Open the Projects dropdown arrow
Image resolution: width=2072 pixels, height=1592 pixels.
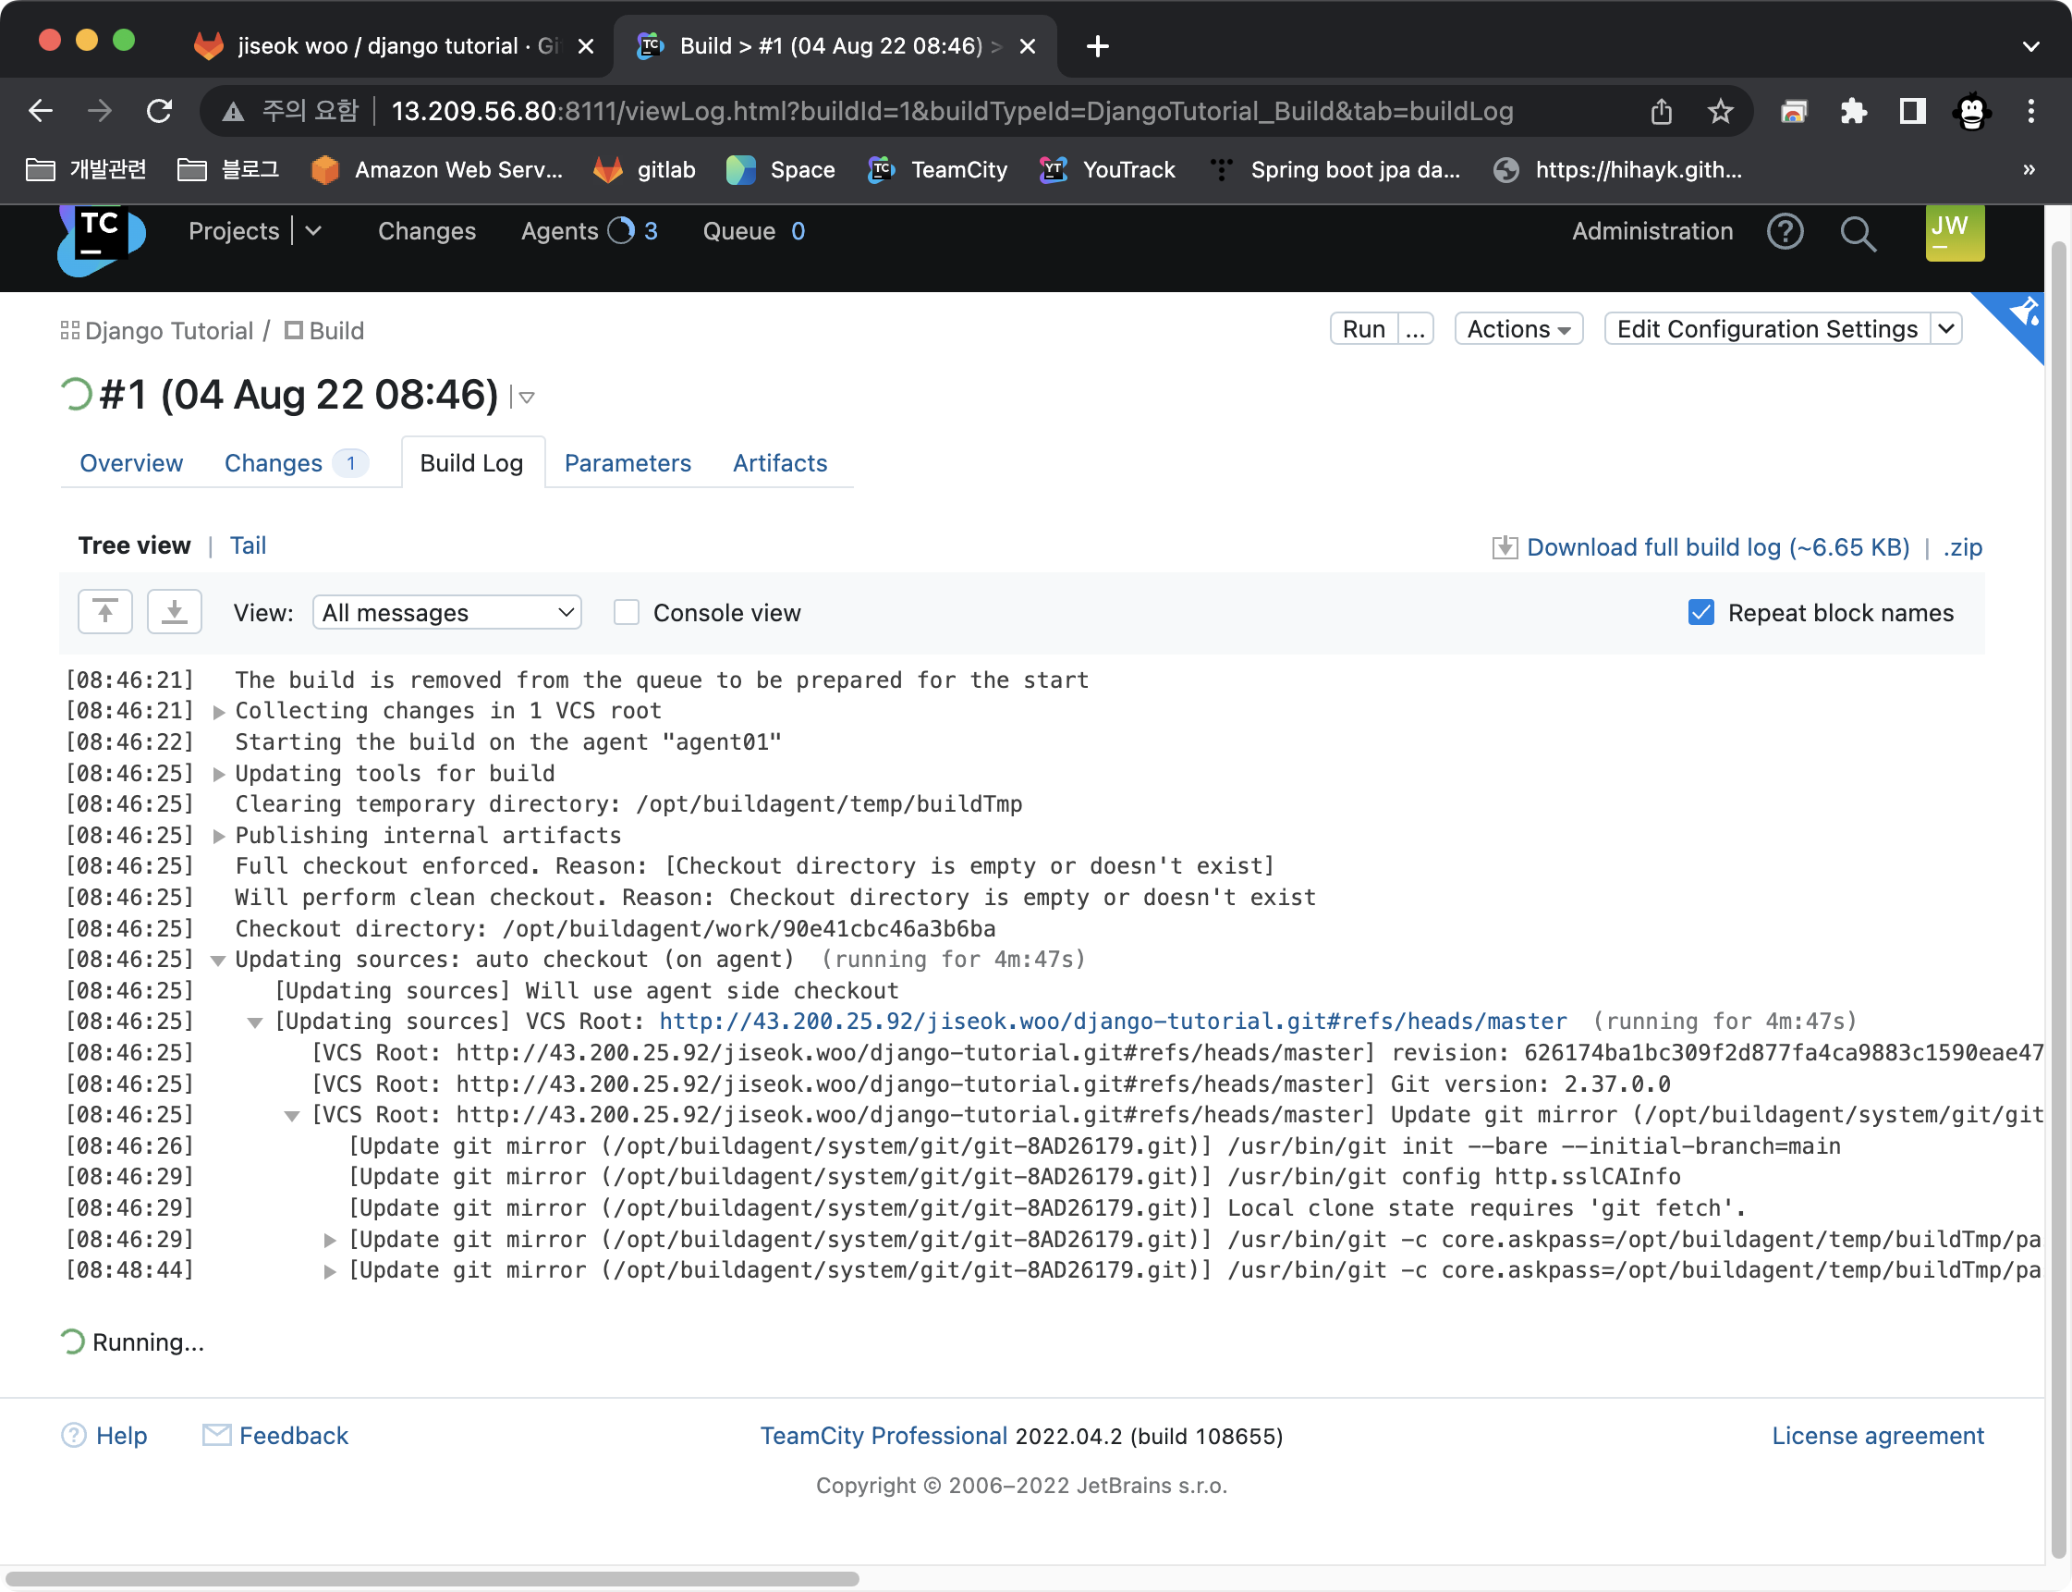(313, 231)
